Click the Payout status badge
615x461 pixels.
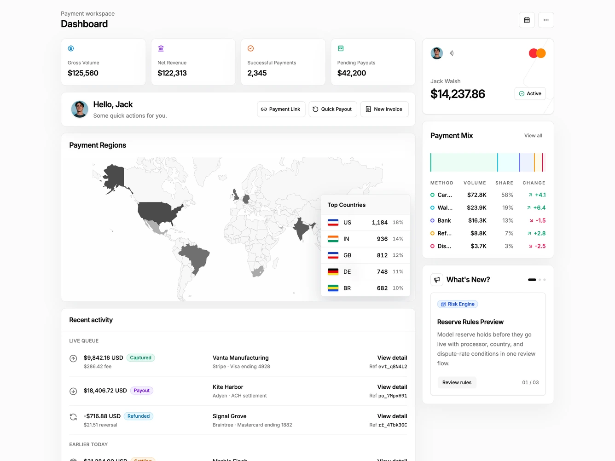pos(142,391)
